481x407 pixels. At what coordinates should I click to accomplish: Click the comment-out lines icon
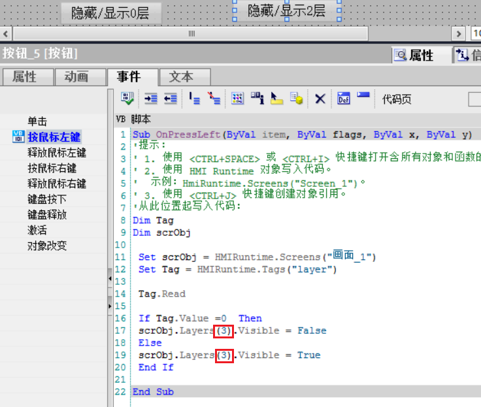point(195,99)
